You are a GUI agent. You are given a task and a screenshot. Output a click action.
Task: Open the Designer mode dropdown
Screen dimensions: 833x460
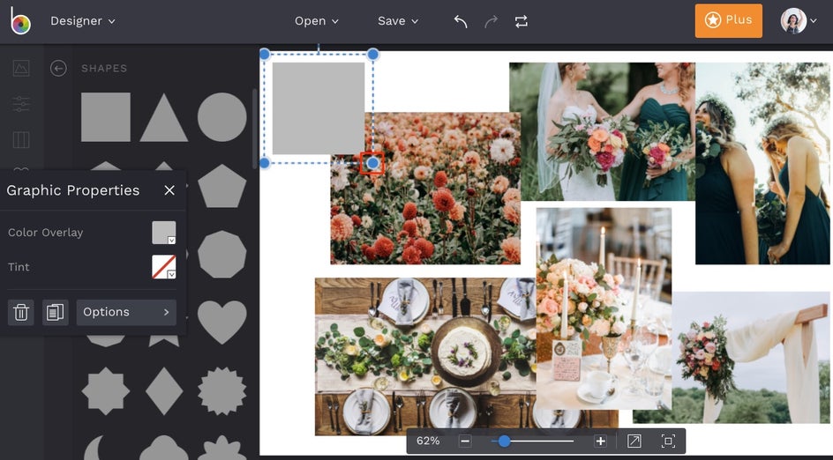coord(83,21)
